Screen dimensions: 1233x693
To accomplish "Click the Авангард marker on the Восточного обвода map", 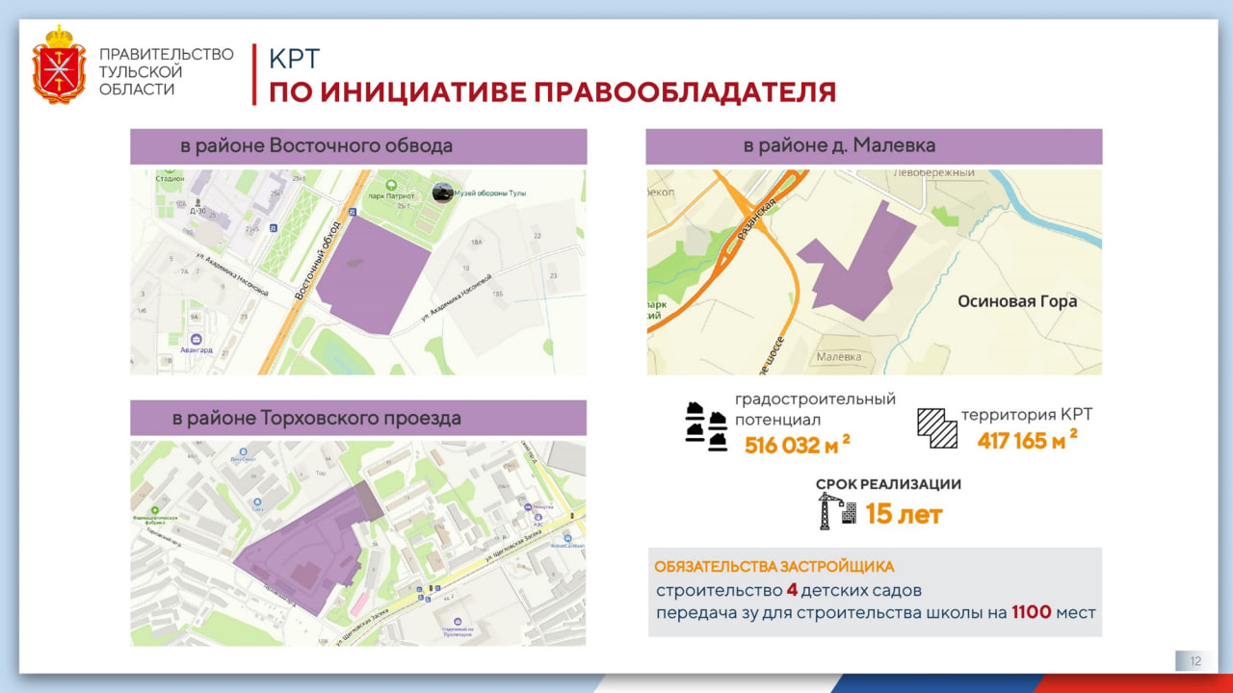I will [197, 340].
